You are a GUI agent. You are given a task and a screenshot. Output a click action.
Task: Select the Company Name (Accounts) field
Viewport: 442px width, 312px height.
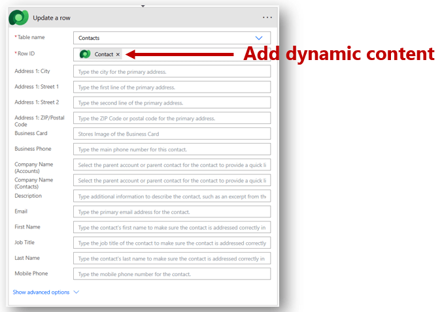(x=172, y=165)
